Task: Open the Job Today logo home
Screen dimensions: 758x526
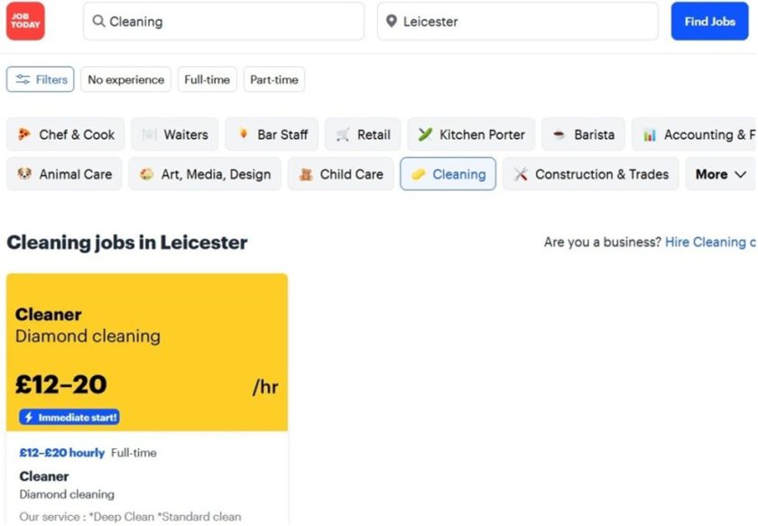Action: pyautogui.click(x=25, y=21)
